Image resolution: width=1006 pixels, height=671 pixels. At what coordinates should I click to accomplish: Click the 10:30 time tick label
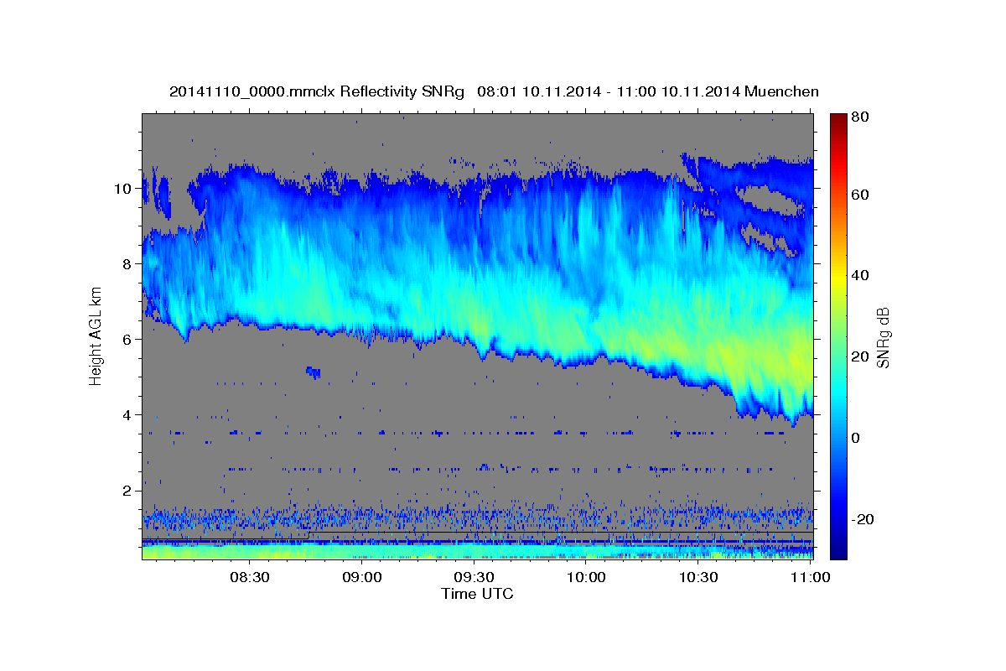pyautogui.click(x=697, y=577)
